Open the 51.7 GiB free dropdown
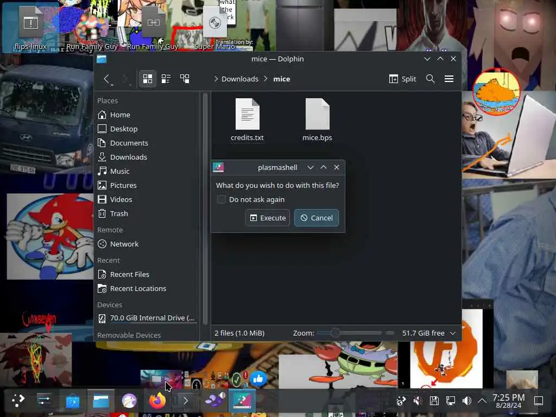Screen dimensions: 556x417 (428, 333)
